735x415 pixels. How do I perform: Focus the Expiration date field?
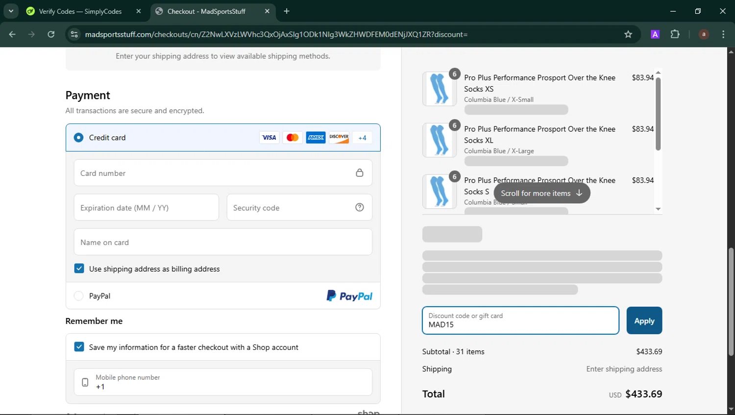147,207
